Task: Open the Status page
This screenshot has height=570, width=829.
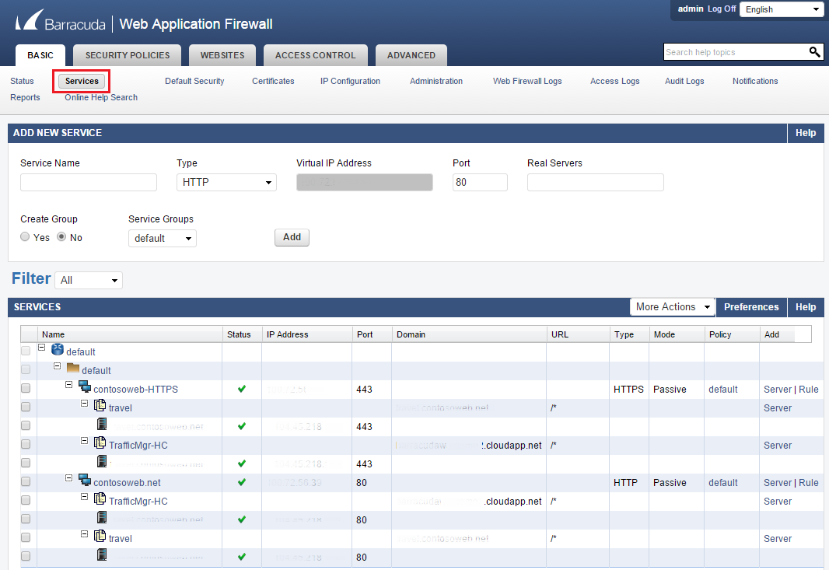Action: click(22, 81)
